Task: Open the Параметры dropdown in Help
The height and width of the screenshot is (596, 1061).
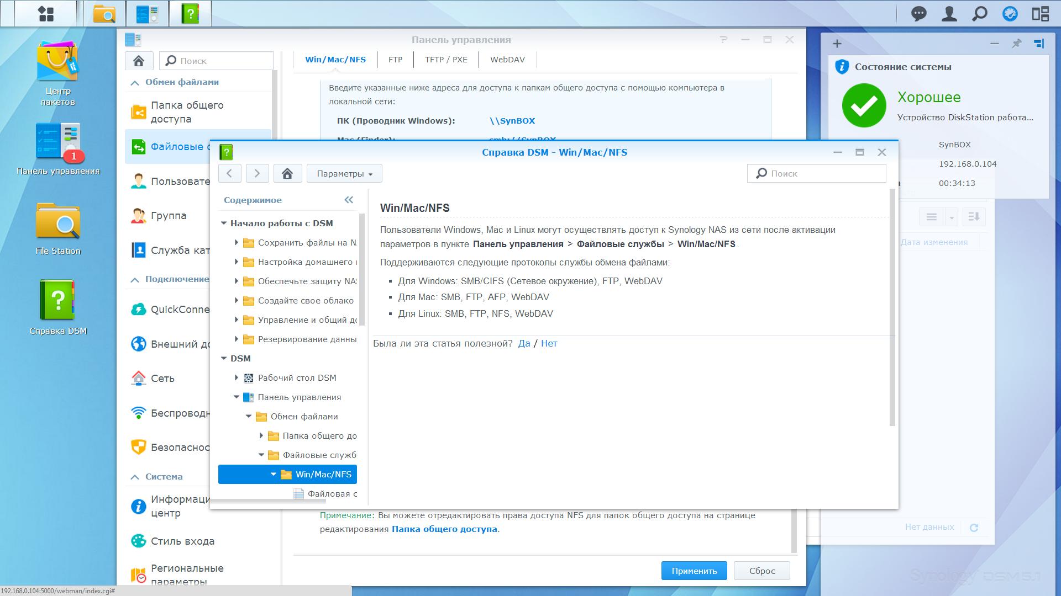Action: [x=344, y=173]
